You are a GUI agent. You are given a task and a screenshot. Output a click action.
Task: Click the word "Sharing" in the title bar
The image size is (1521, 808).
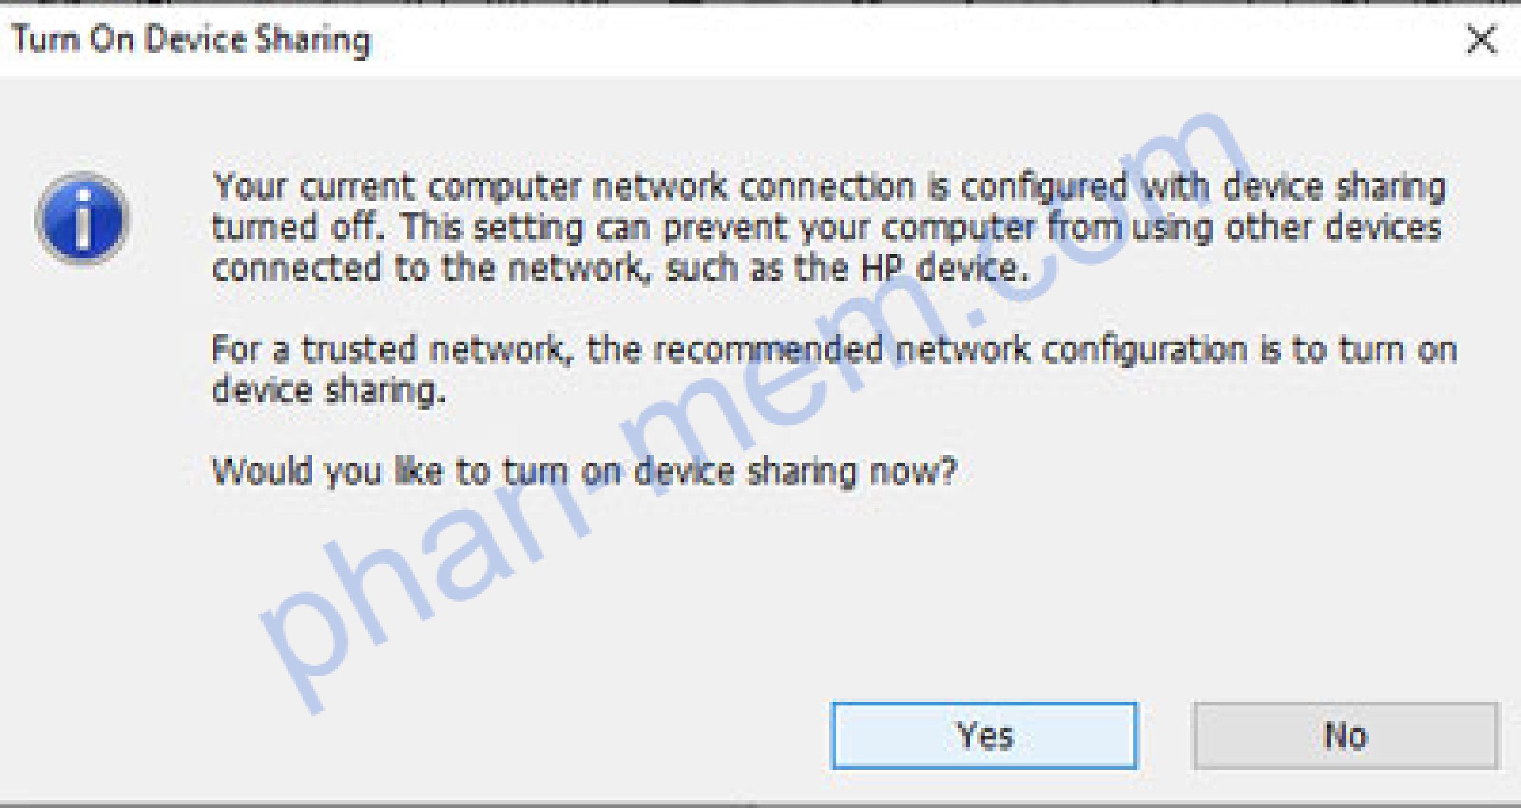click(313, 40)
